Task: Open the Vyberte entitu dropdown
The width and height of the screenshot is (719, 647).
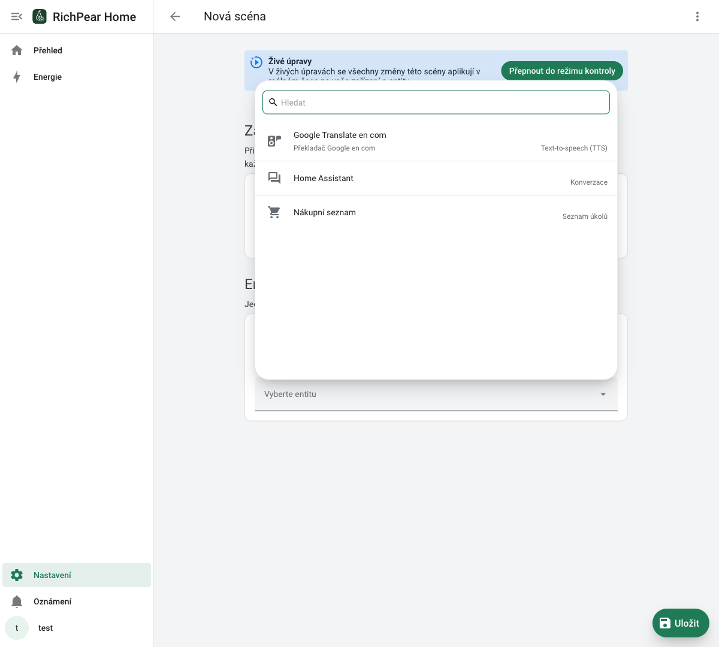Action: [x=436, y=394]
